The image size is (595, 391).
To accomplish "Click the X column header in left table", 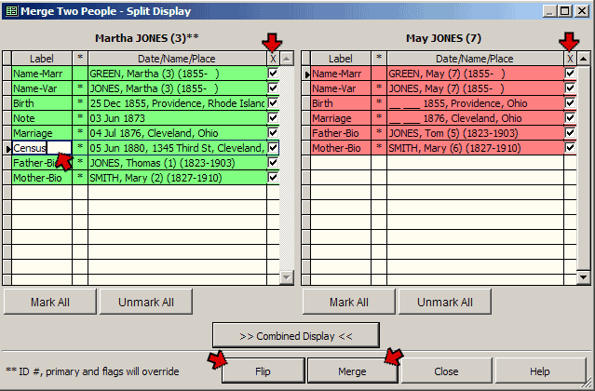I will 273,58.
